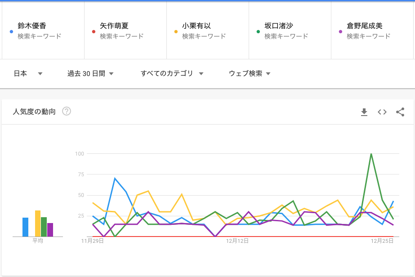
Task: Click the 12月12日 date label on axis
Action: tap(237, 241)
